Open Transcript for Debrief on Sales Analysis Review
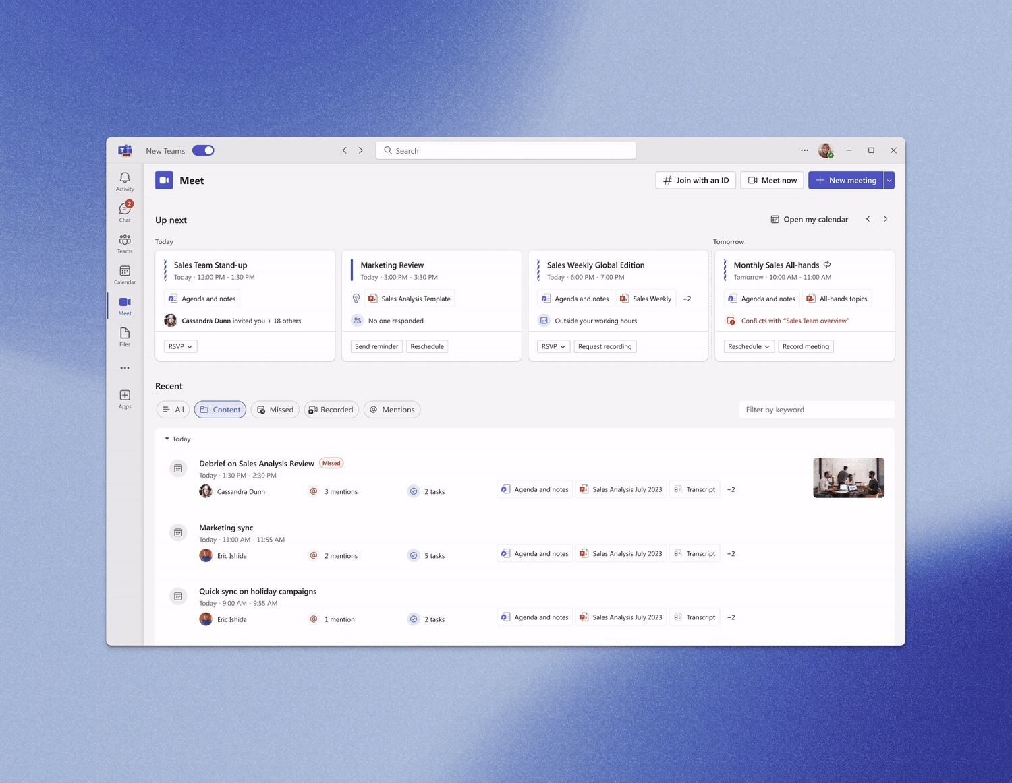Viewport: 1012px width, 783px height. (694, 489)
